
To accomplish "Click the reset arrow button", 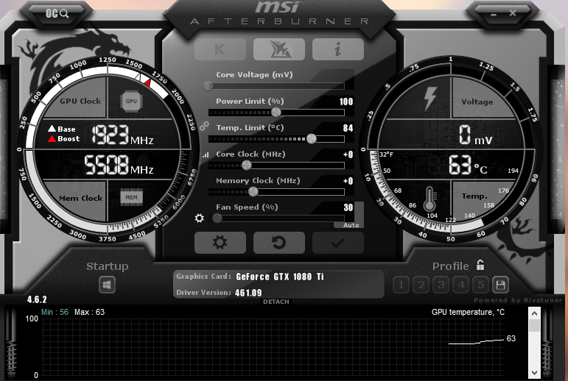I will [x=279, y=243].
